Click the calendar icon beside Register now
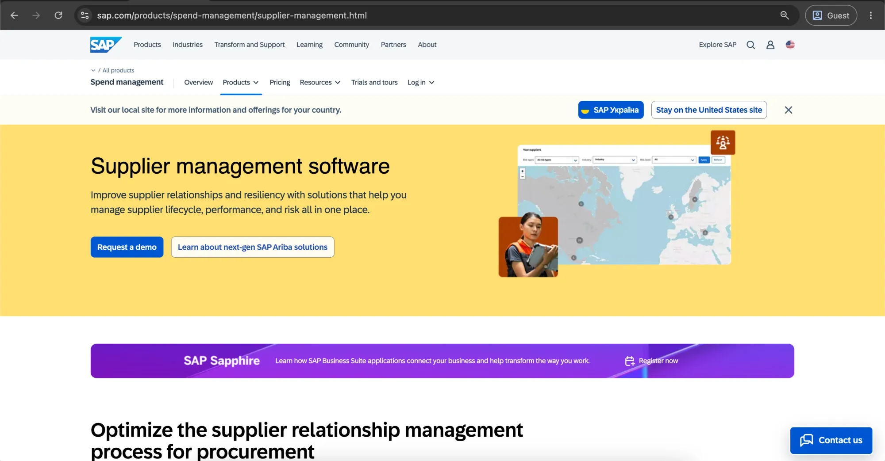 point(630,361)
